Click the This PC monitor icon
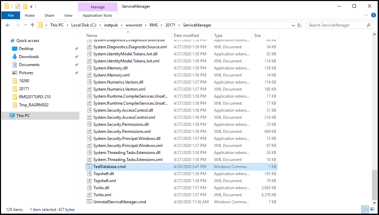Viewport: 379px width, 215px height. click(12, 115)
